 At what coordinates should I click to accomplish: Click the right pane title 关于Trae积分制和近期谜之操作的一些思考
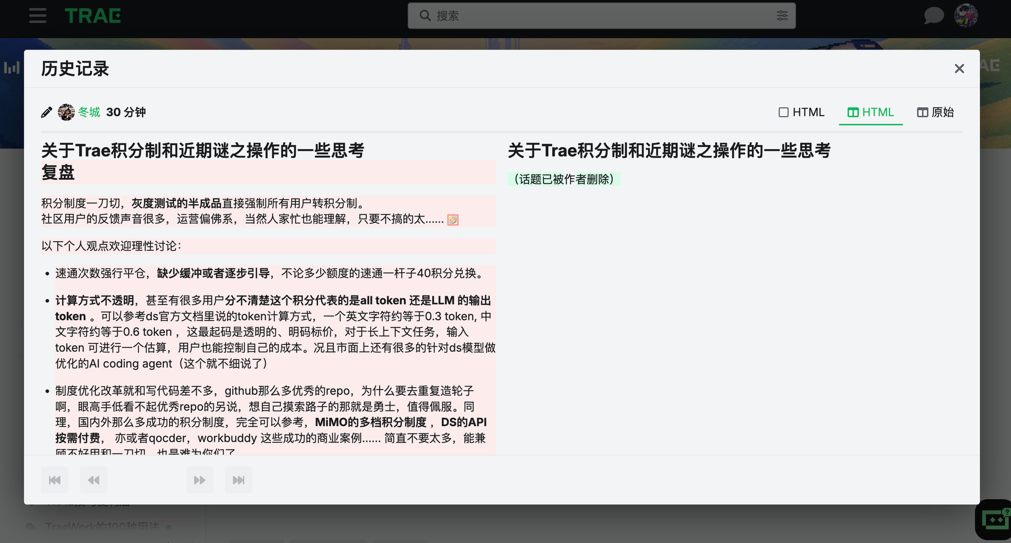[x=669, y=151]
